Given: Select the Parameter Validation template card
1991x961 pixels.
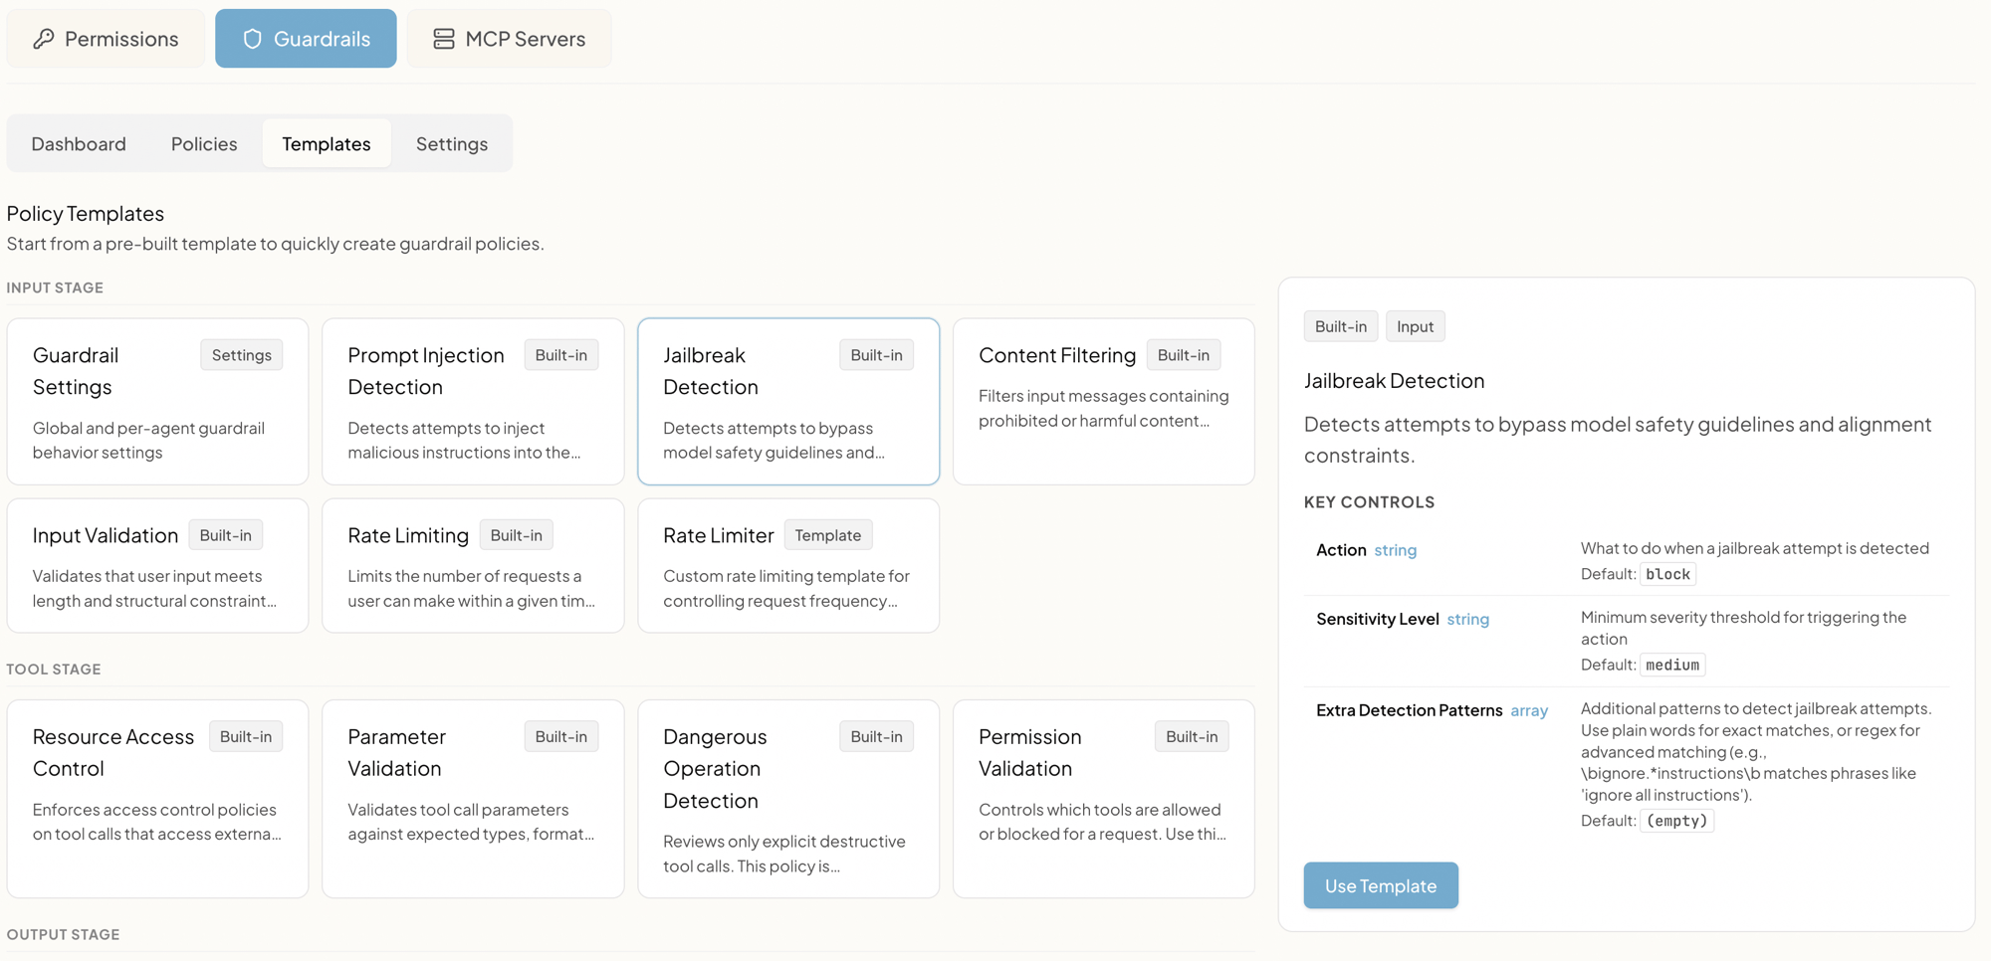Looking at the screenshot, I should [473, 799].
